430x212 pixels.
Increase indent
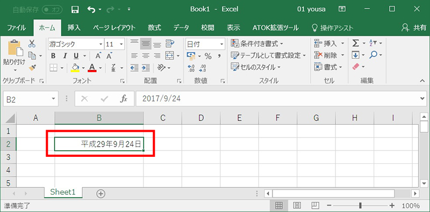click(146, 67)
